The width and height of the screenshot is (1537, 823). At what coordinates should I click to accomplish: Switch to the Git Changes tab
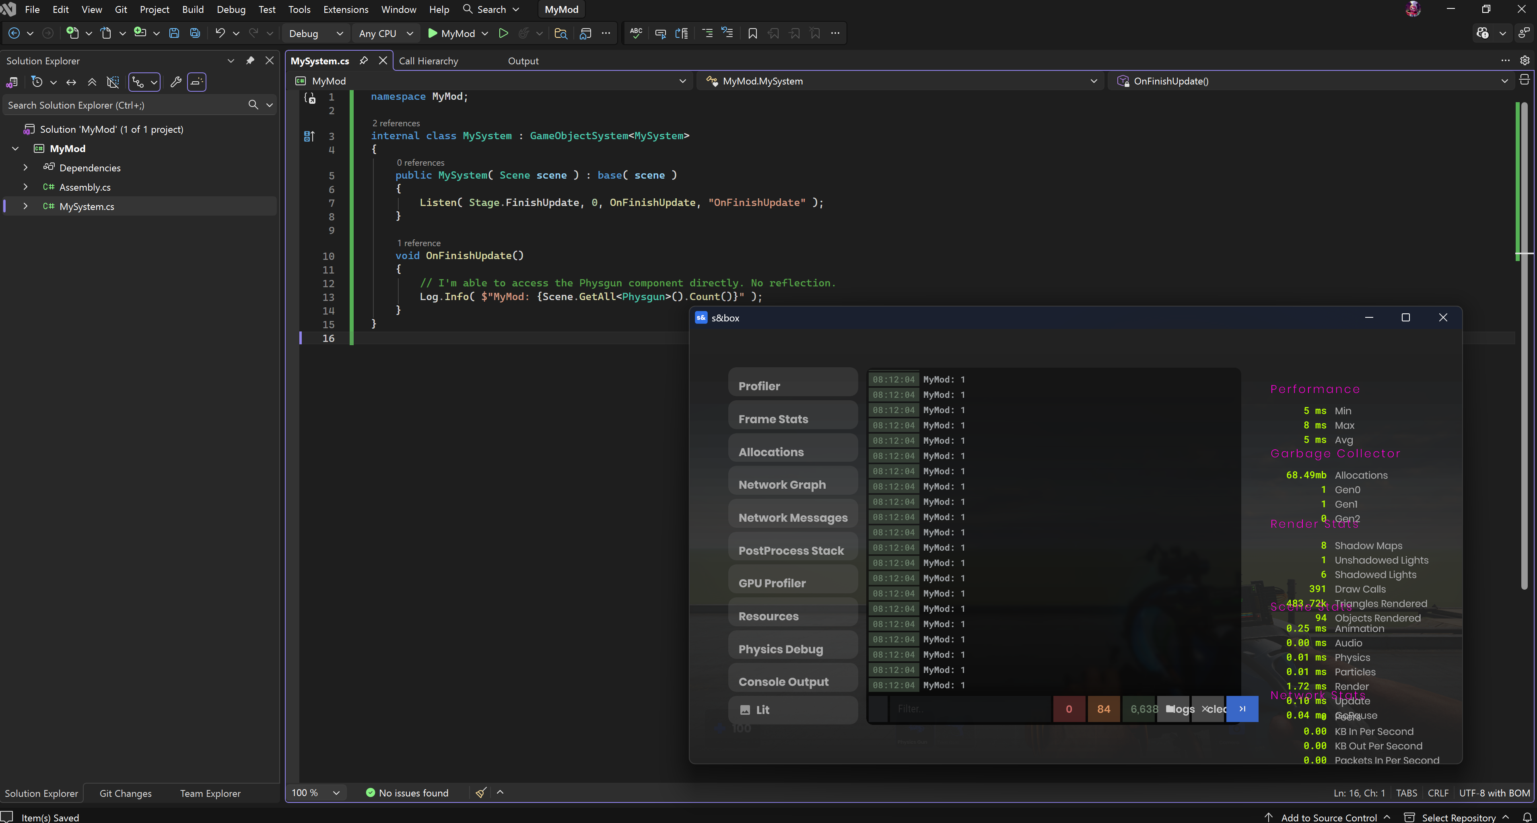pyautogui.click(x=125, y=793)
